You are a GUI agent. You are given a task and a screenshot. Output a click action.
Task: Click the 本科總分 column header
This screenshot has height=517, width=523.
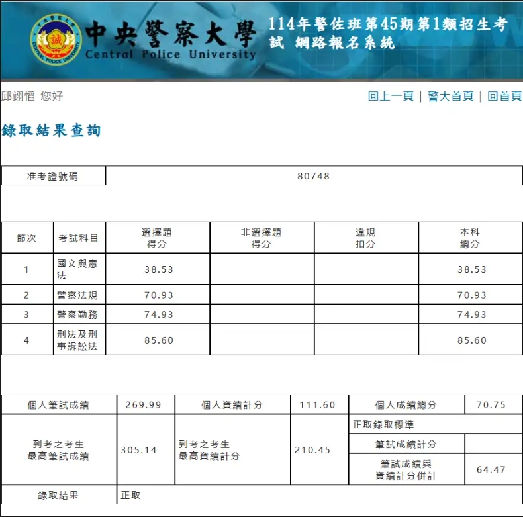(470, 238)
